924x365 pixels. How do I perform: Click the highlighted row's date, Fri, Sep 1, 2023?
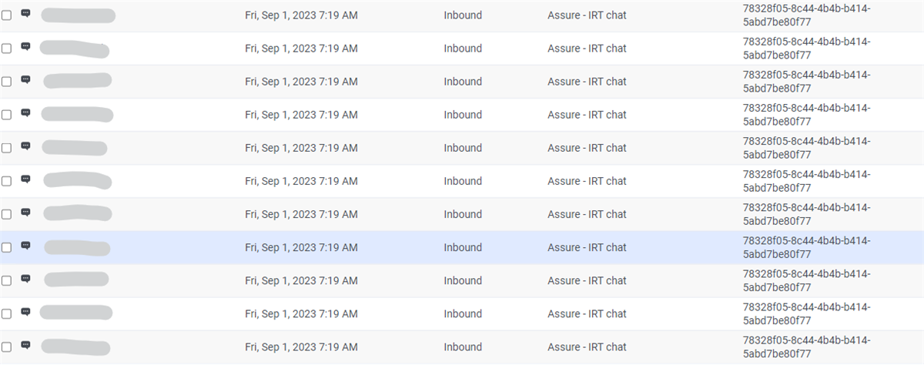301,248
